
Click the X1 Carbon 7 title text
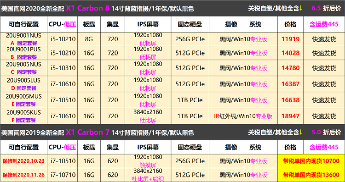87,132
